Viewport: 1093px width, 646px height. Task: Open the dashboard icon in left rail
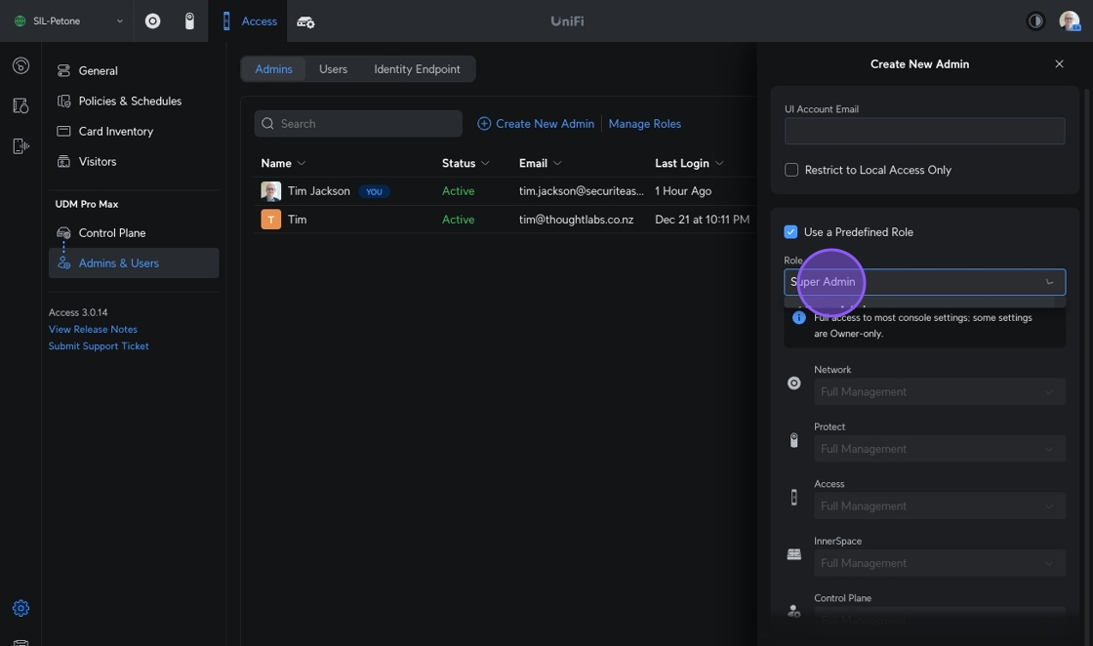point(20,65)
